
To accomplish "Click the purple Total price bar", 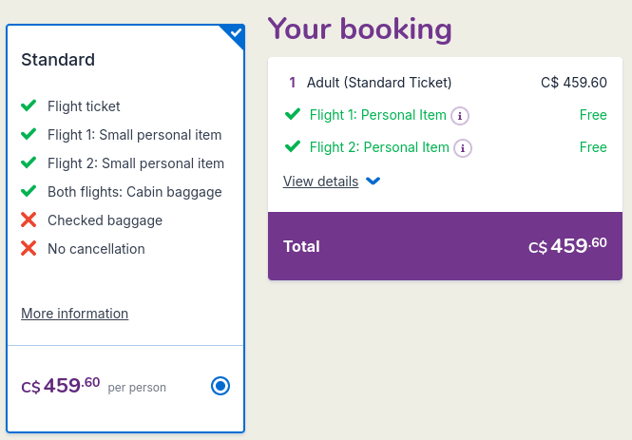I will click(x=445, y=246).
